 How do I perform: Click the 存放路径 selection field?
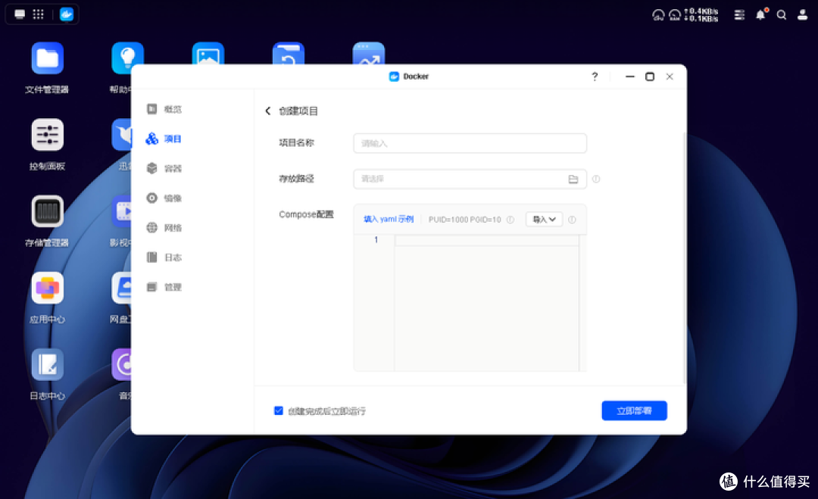pos(470,179)
